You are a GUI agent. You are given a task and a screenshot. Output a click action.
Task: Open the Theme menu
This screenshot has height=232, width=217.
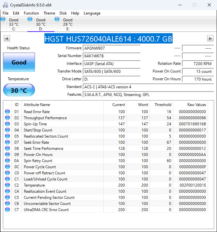(49, 13)
